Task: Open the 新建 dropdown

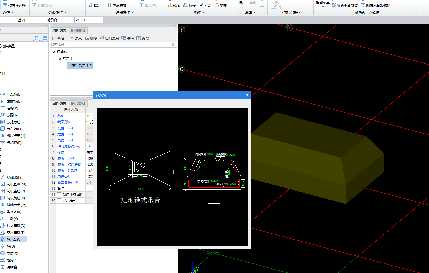Action: tap(67, 38)
